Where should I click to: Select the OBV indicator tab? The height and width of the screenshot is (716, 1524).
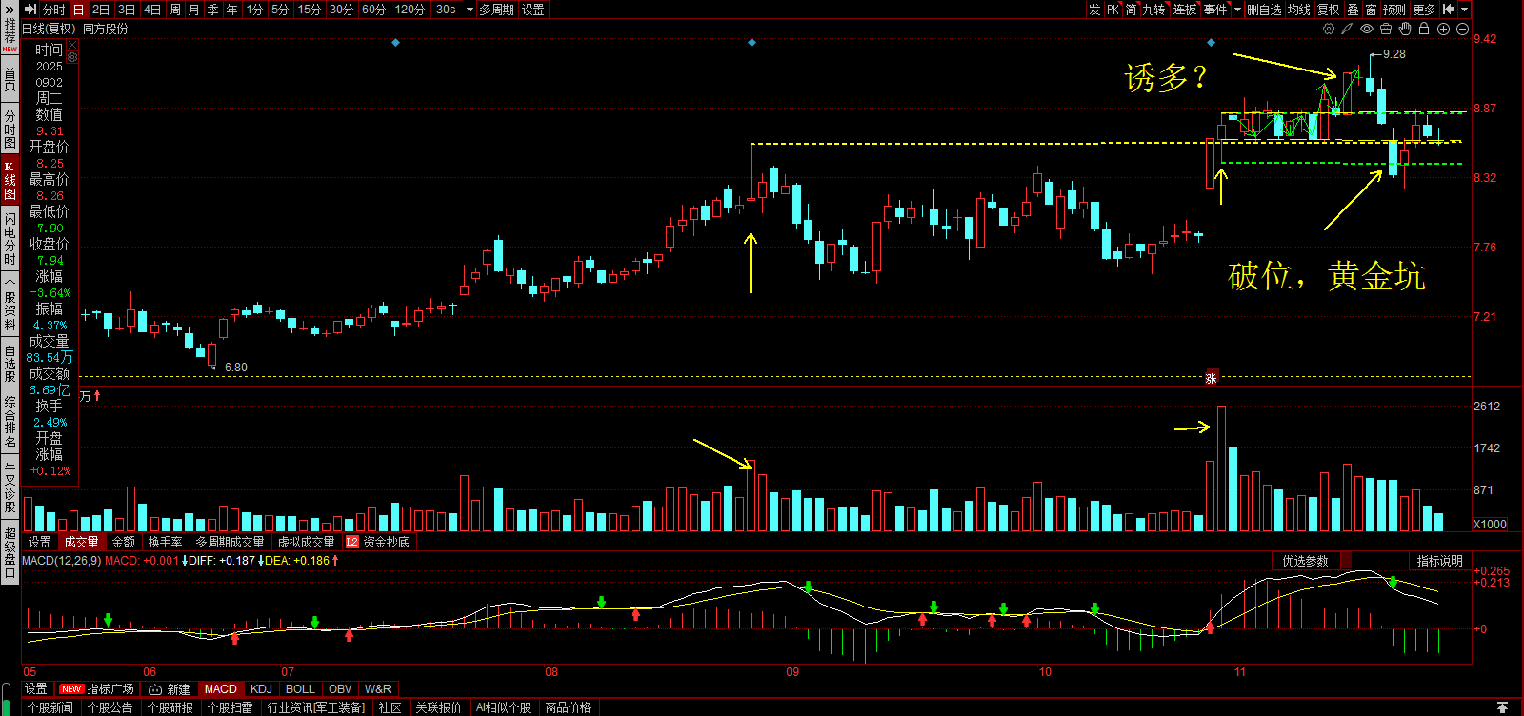(x=340, y=689)
